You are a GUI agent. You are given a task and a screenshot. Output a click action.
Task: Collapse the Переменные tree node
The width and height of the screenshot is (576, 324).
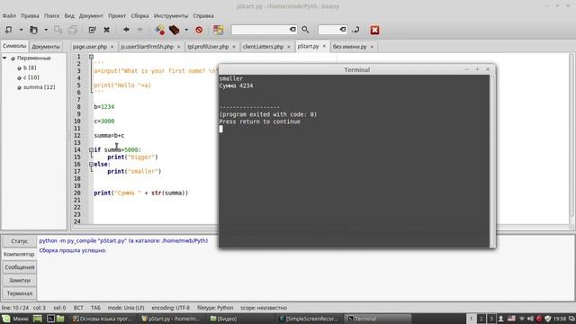pos(4,58)
